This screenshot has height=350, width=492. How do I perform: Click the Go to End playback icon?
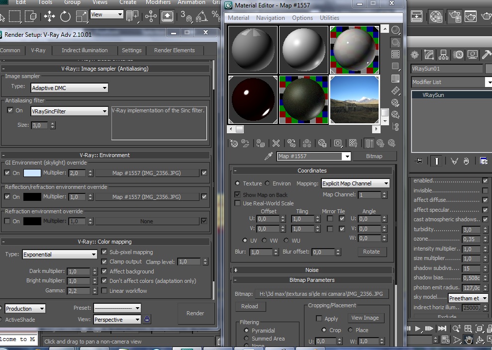pos(442,328)
